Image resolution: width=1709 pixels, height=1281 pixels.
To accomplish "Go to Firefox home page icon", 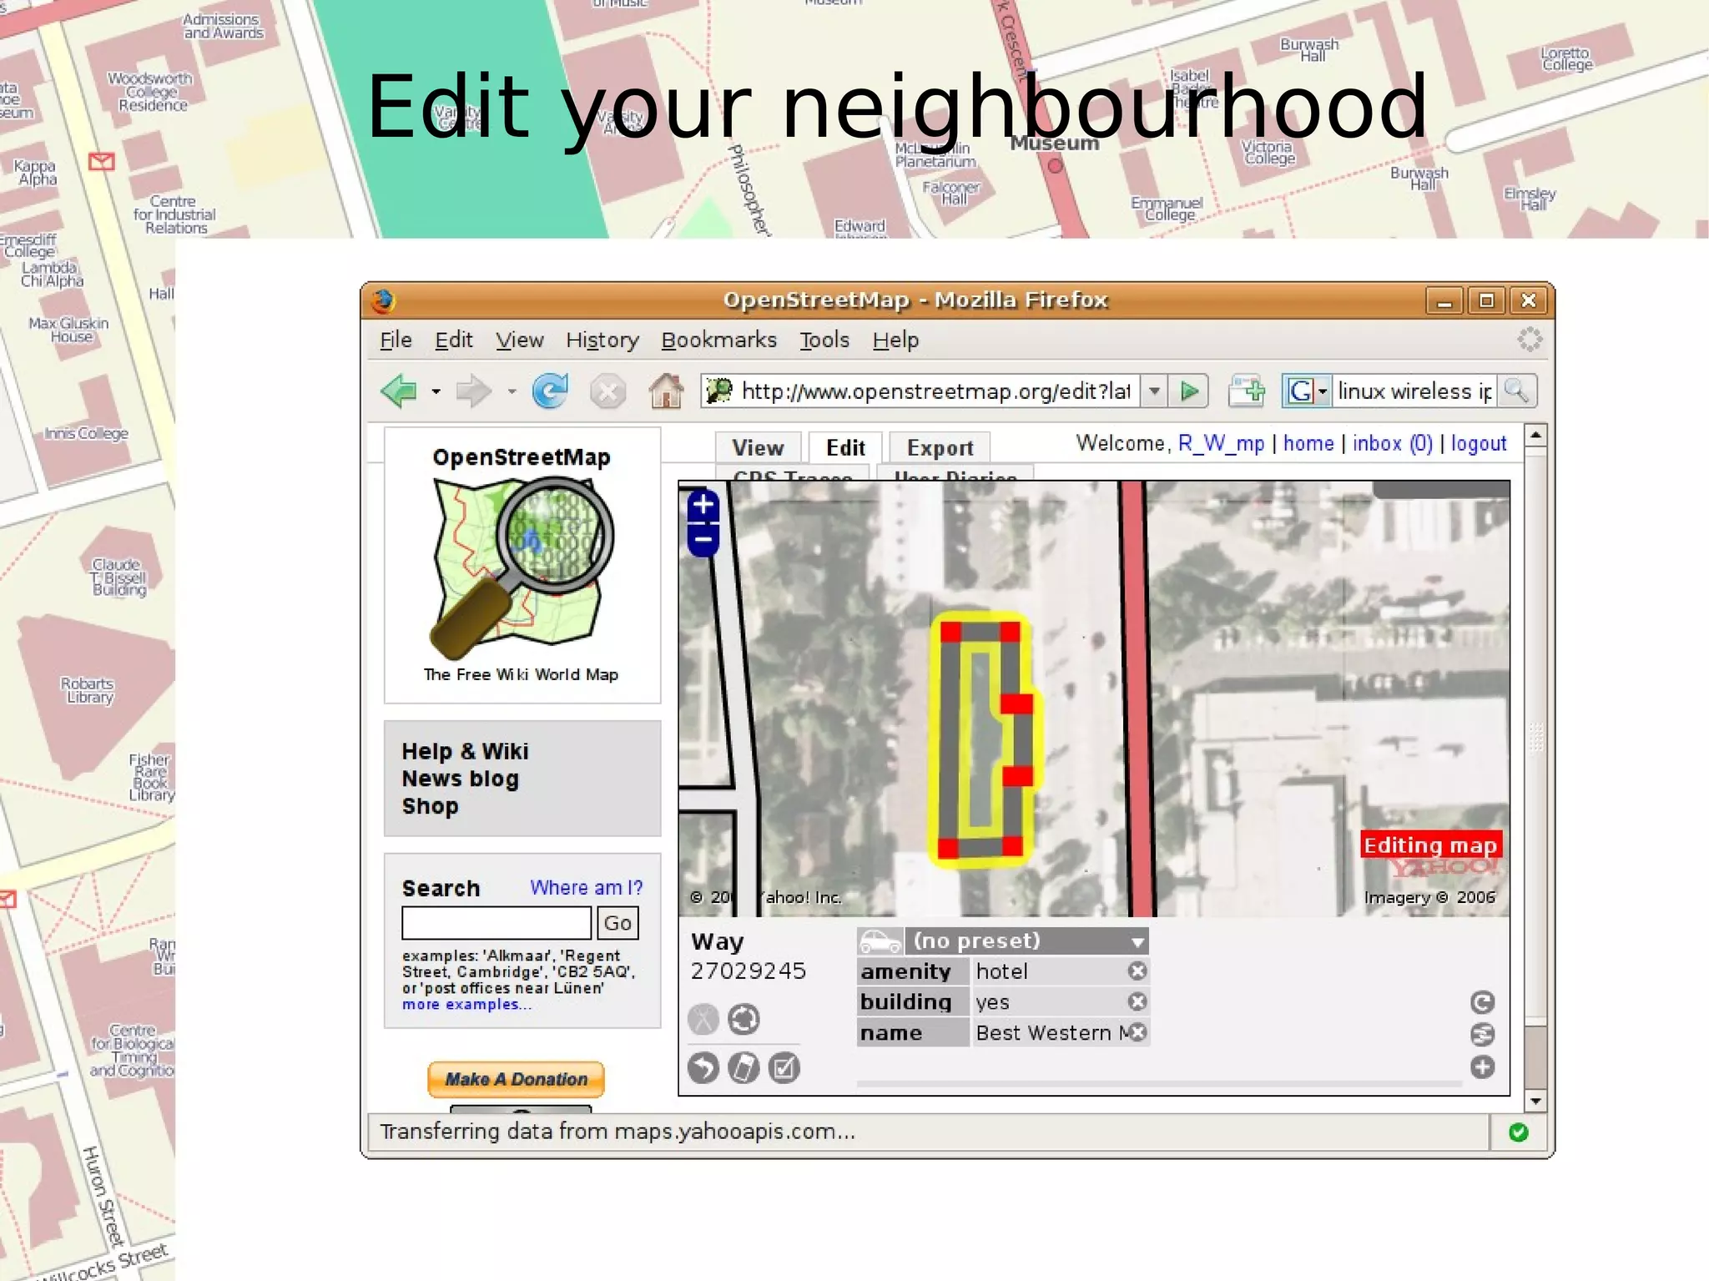I will 666,391.
